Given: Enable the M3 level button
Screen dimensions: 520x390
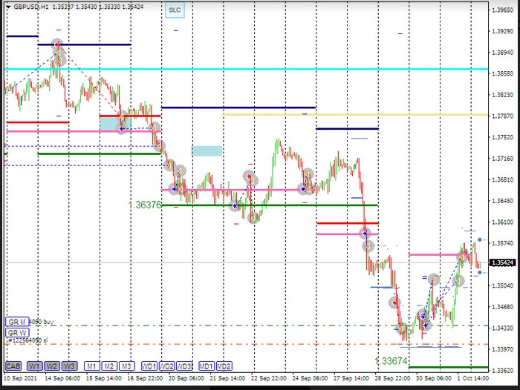Looking at the screenshot, I should (x=126, y=366).
